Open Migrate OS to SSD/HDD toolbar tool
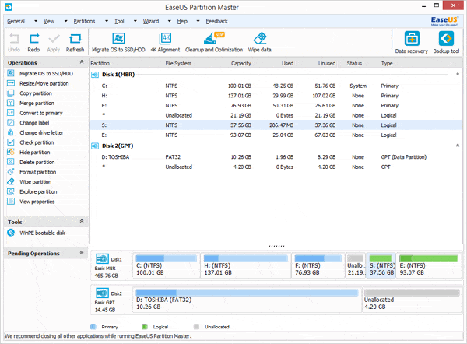467x344 pixels. pyautogui.click(x=118, y=43)
